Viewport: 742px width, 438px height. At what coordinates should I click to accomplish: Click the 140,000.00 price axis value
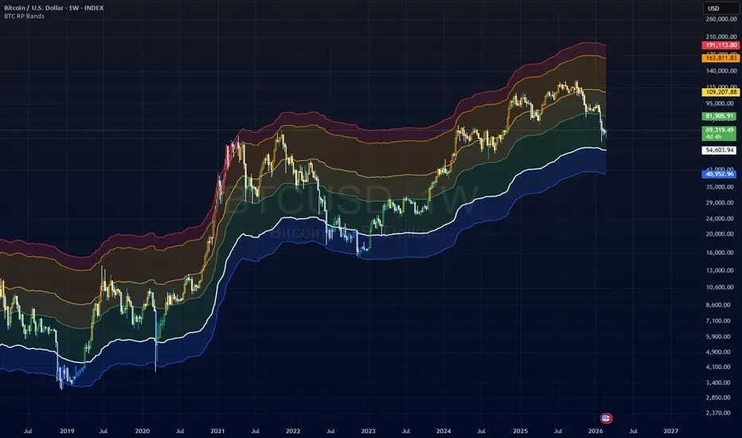point(721,71)
